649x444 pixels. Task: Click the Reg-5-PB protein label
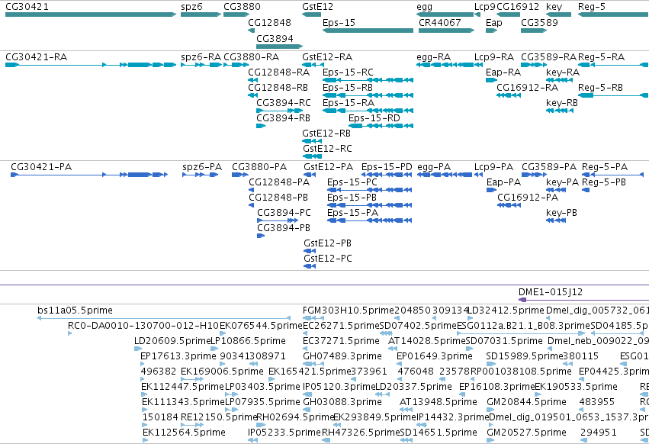[604, 182]
